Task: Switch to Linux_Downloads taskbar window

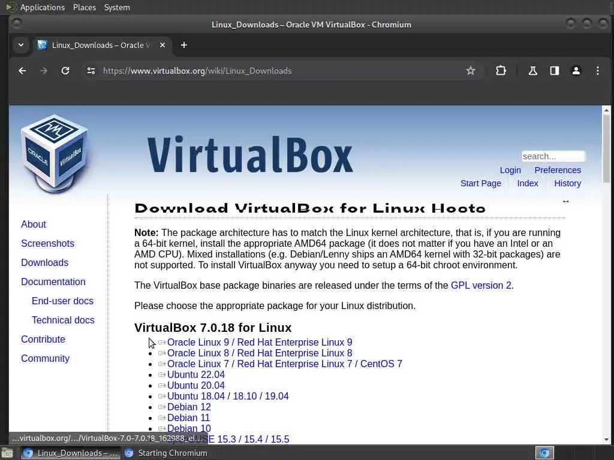Action: pyautogui.click(x=71, y=453)
